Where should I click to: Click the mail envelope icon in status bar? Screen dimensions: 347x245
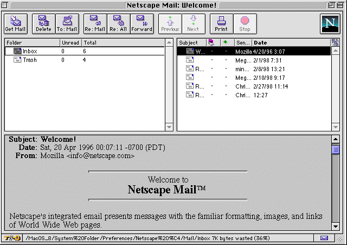point(324,238)
